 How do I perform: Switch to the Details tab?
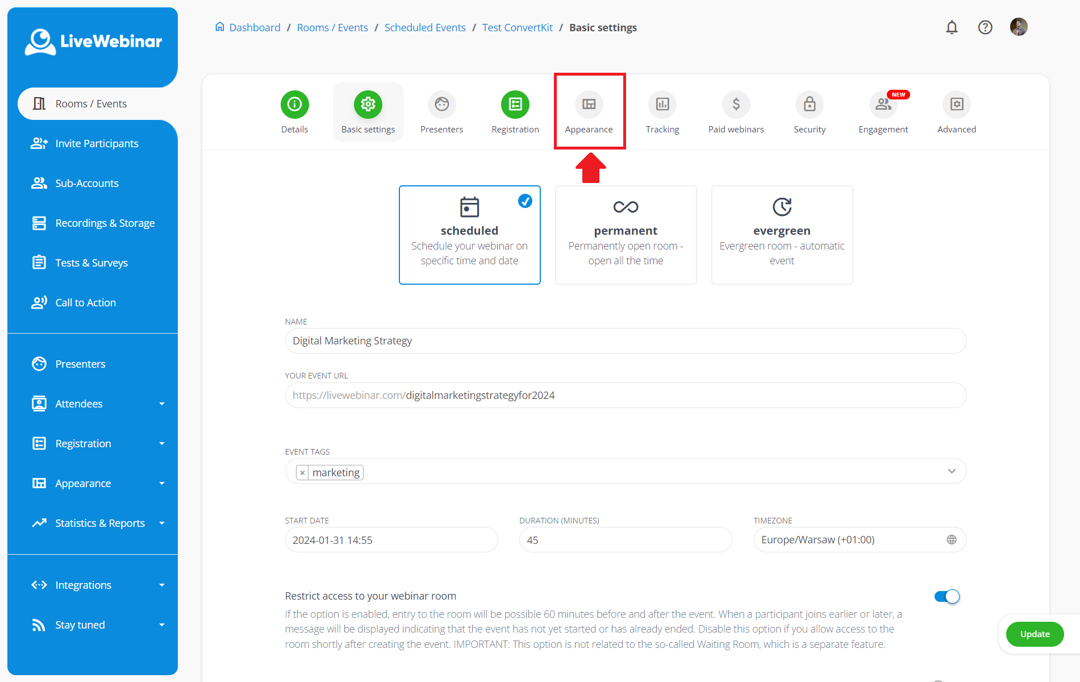click(x=294, y=111)
